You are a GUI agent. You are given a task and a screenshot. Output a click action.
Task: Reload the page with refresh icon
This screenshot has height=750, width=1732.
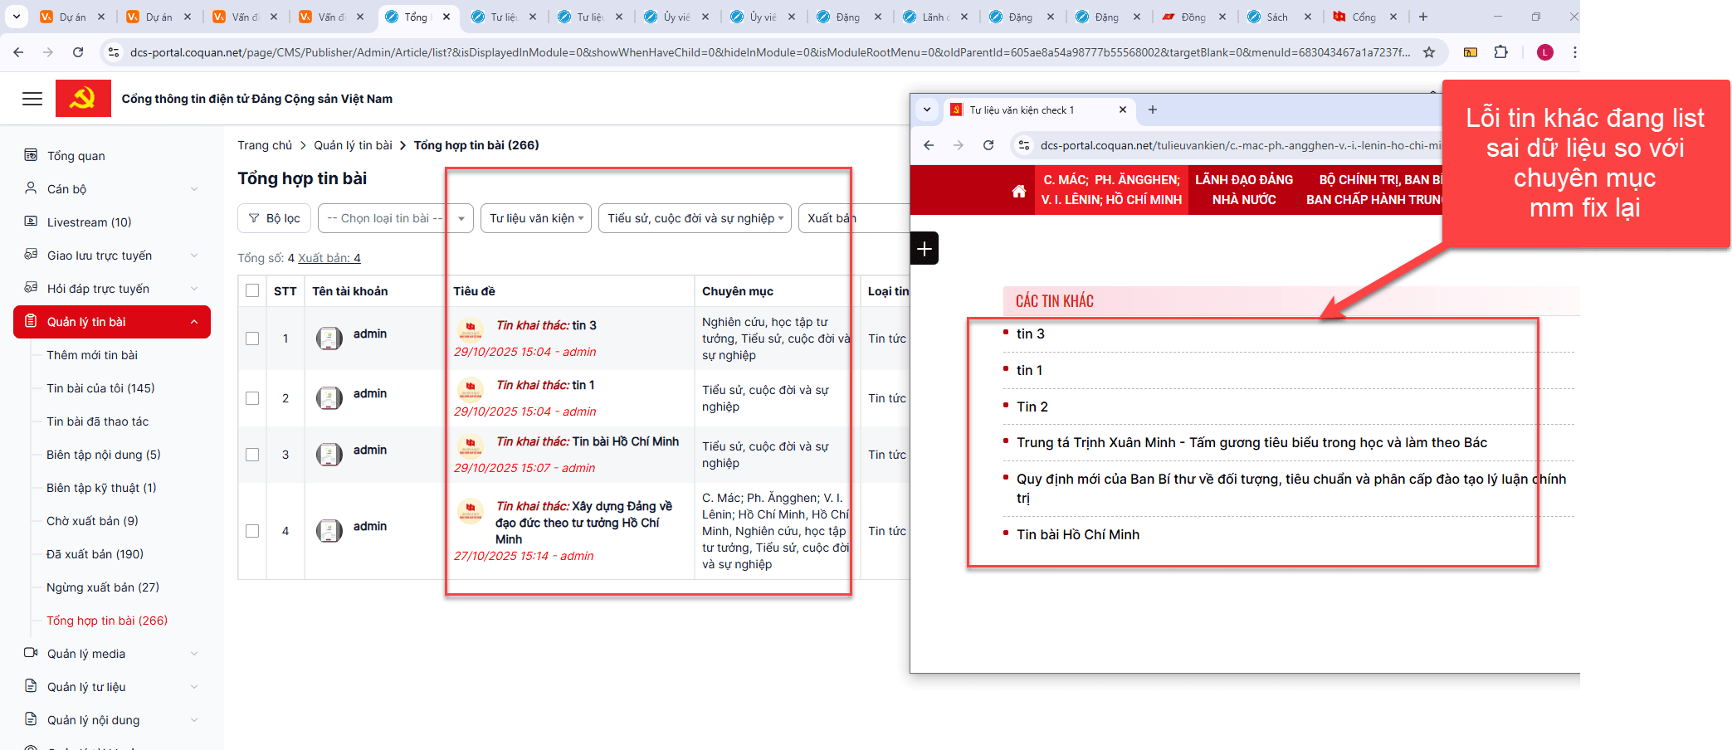(x=78, y=52)
